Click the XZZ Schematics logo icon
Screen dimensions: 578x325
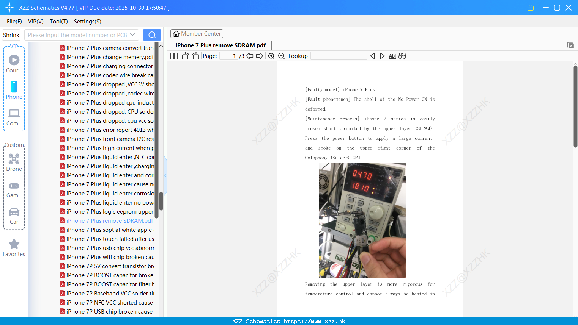9,8
